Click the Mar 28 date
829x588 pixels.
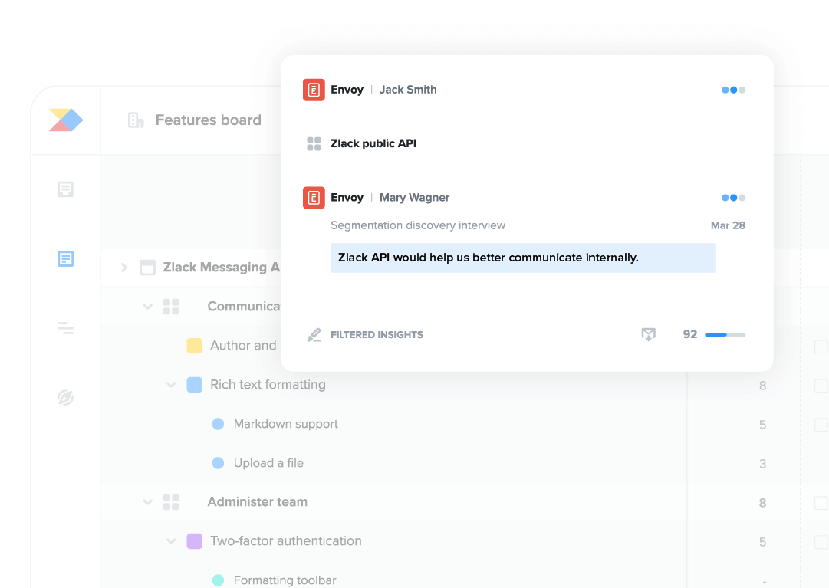coord(728,225)
